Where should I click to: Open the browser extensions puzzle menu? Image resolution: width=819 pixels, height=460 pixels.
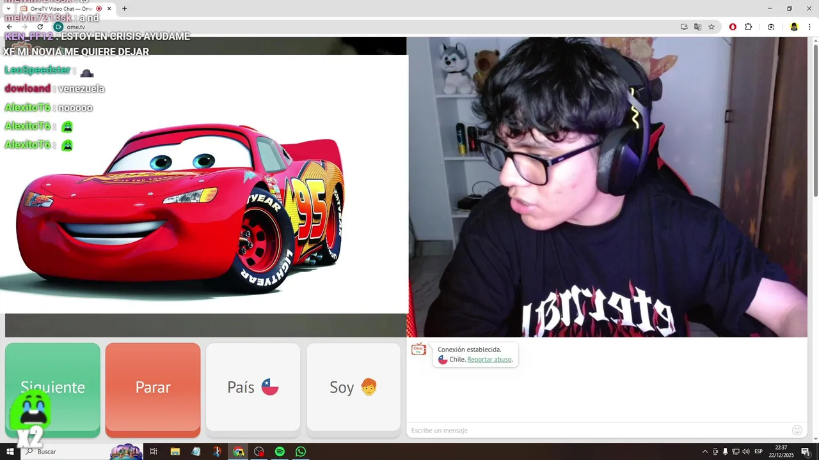tap(749, 27)
